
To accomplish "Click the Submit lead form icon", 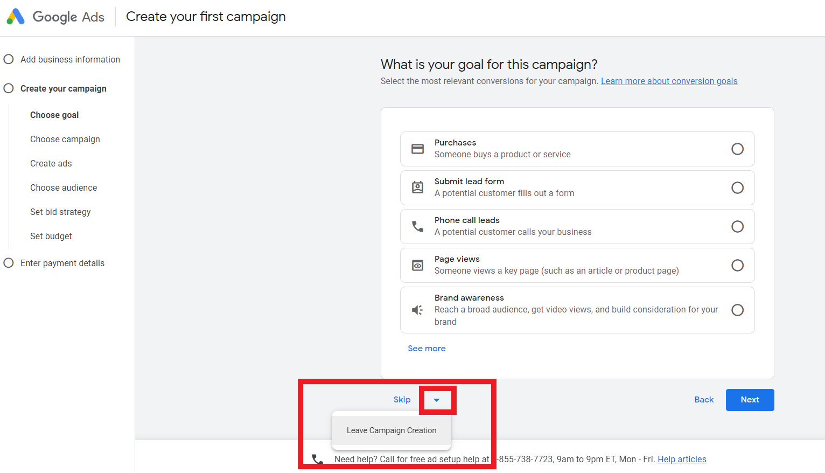I will point(417,187).
